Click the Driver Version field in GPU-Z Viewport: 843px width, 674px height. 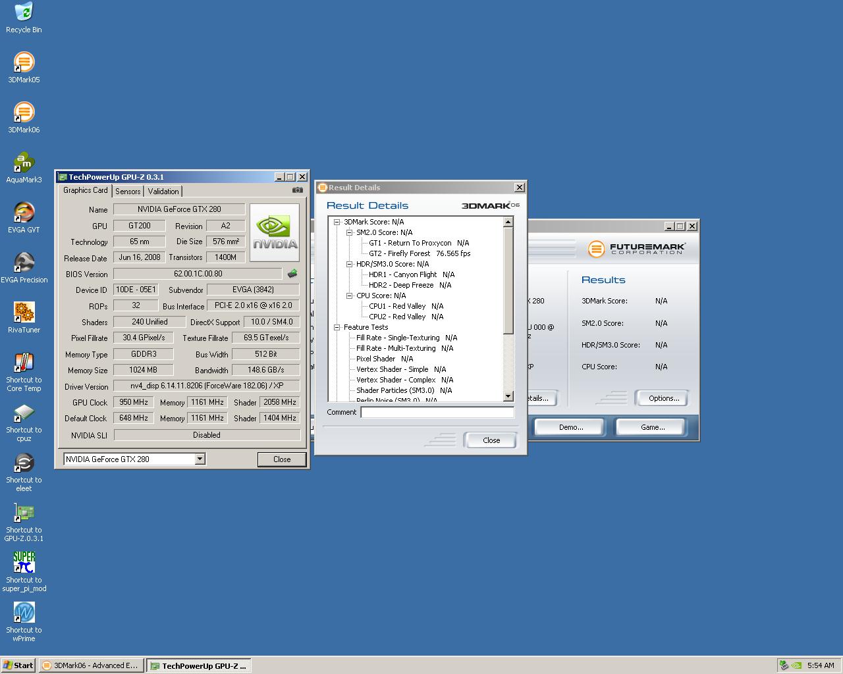(x=207, y=386)
